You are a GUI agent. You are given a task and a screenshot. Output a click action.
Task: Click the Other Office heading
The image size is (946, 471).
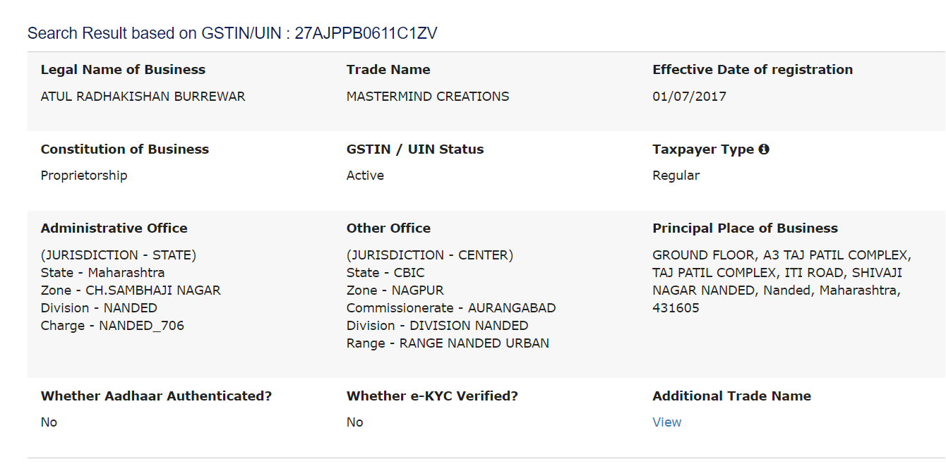click(x=388, y=228)
